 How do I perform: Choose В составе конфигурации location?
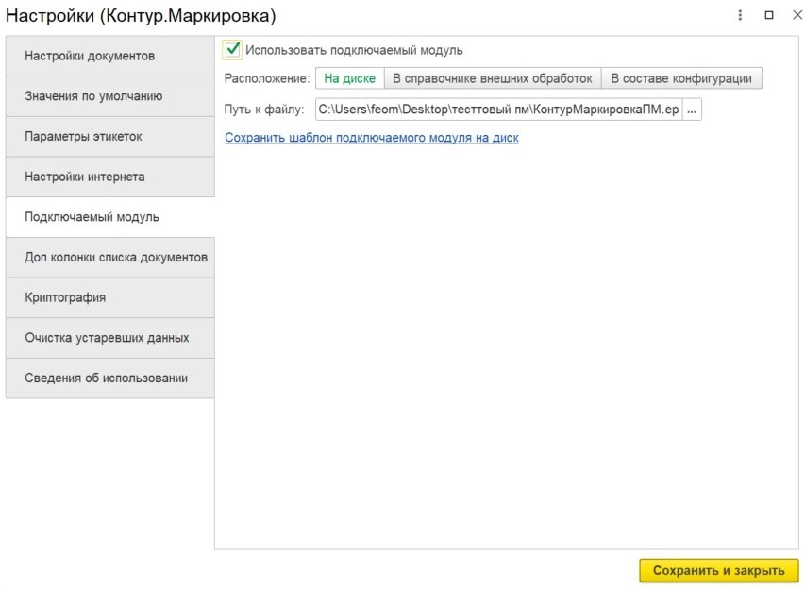pos(681,78)
